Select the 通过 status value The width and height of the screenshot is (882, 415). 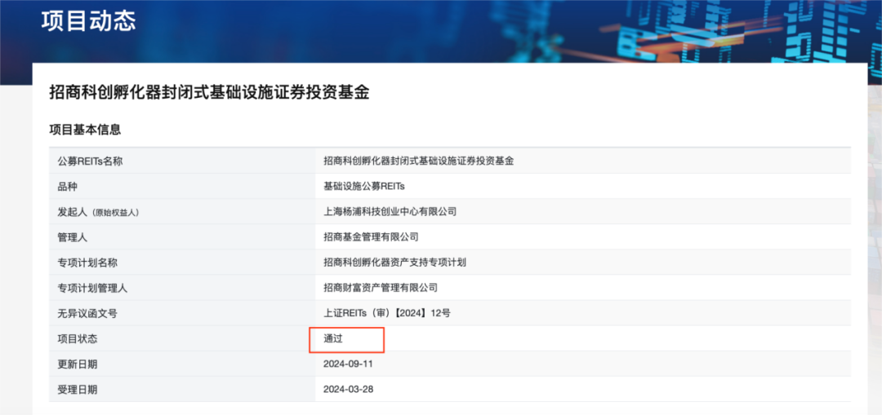pos(333,338)
